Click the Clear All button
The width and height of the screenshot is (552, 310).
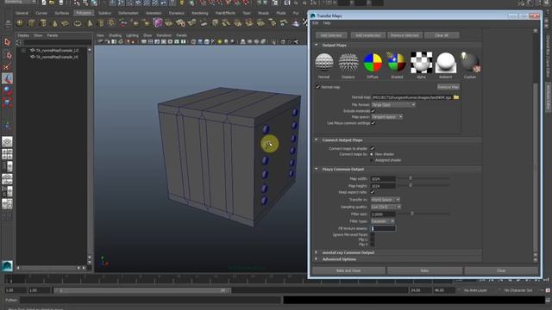(x=442, y=35)
